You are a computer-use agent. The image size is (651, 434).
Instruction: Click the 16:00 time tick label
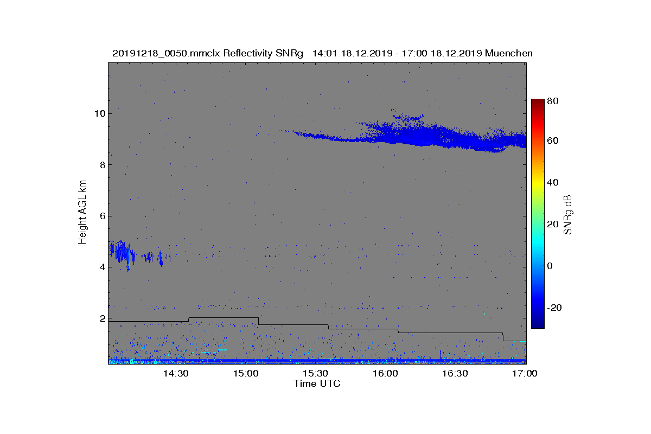[x=385, y=374]
